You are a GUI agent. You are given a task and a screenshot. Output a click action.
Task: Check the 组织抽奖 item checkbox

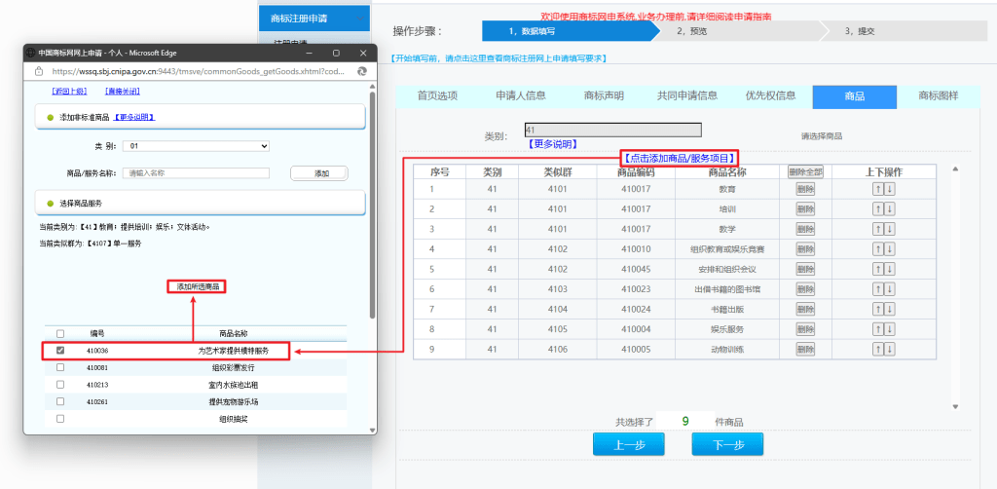(x=60, y=419)
